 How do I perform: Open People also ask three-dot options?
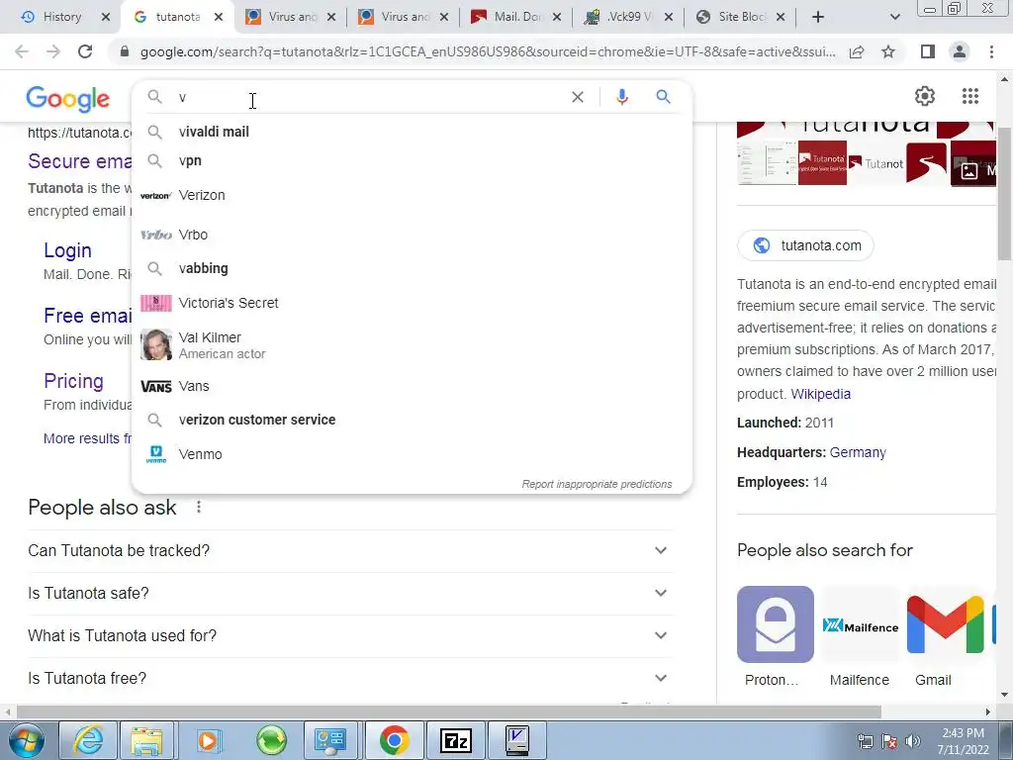pos(199,508)
